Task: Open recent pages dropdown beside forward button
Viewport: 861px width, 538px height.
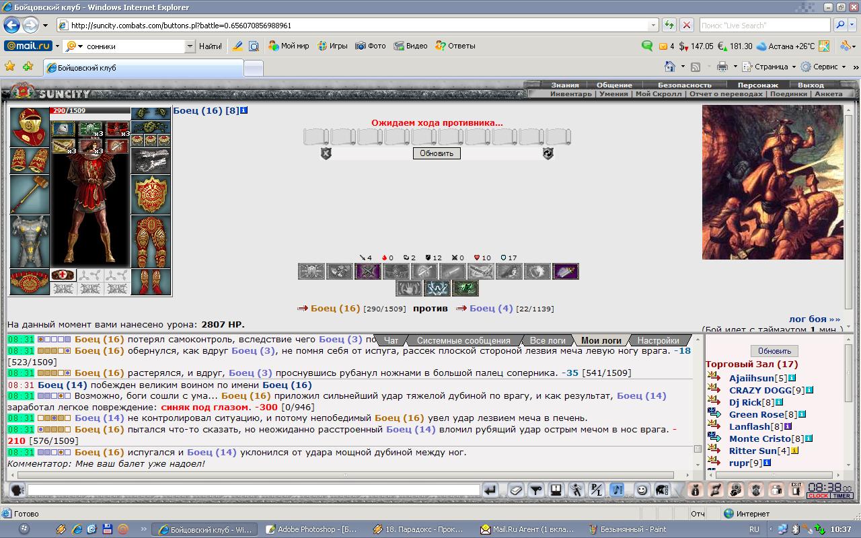Action: click(x=45, y=26)
